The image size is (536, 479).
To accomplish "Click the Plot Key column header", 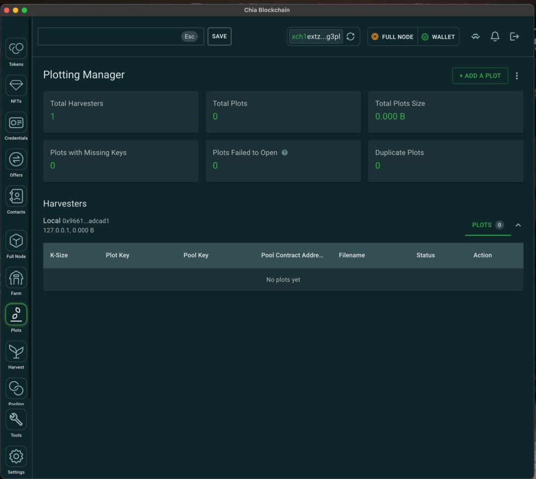I will pyautogui.click(x=117, y=255).
